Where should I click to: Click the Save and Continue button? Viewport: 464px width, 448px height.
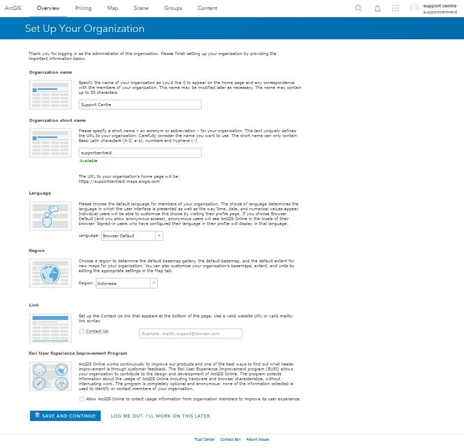click(65, 416)
